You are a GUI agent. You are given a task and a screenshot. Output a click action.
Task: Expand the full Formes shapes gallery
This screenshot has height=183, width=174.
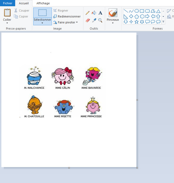[x=163, y=22]
